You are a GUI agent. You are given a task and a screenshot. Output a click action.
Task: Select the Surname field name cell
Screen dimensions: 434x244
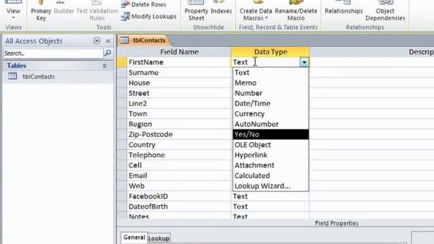point(179,73)
